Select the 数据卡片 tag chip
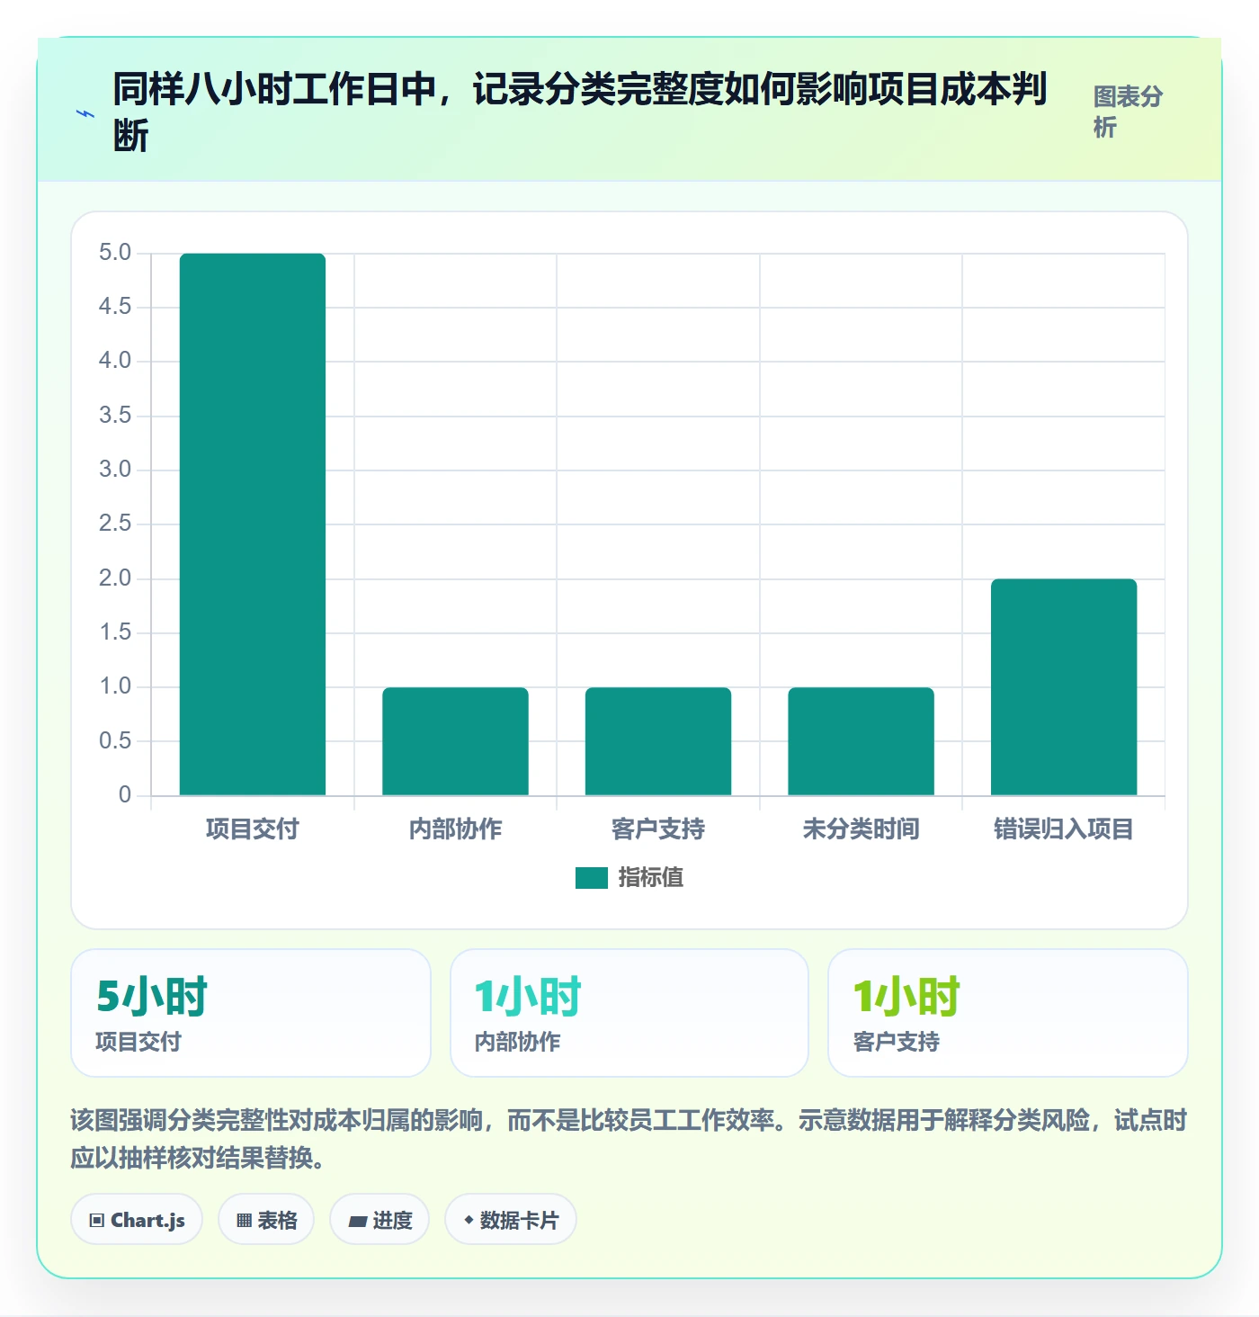This screenshot has height=1317, width=1259. [511, 1220]
